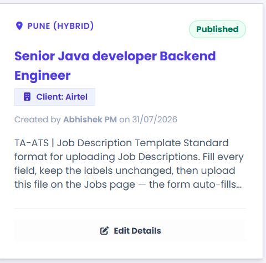
Task: Click the 'Job Description Template Standard' text
Action: [143, 143]
